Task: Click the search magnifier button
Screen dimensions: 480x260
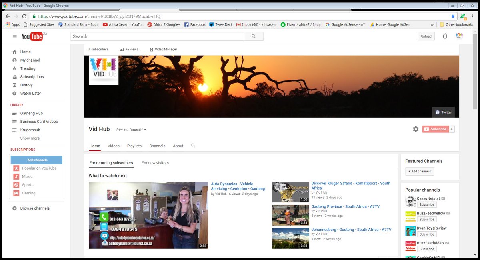Action: [x=254, y=36]
